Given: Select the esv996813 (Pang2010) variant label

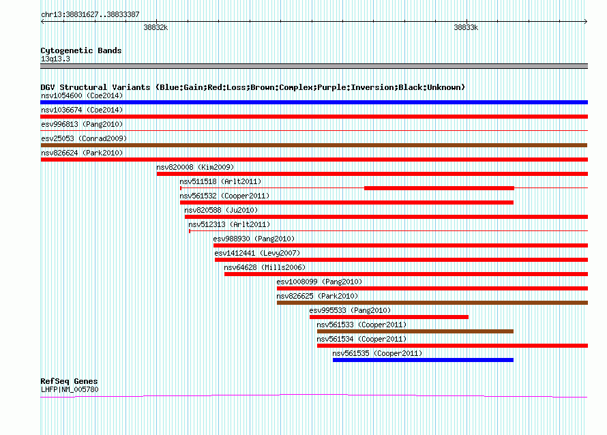Looking at the screenshot, I should pyautogui.click(x=82, y=124).
